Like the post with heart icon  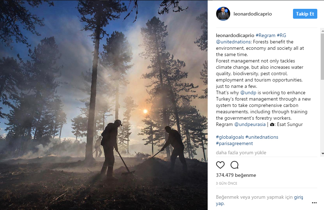220,165
